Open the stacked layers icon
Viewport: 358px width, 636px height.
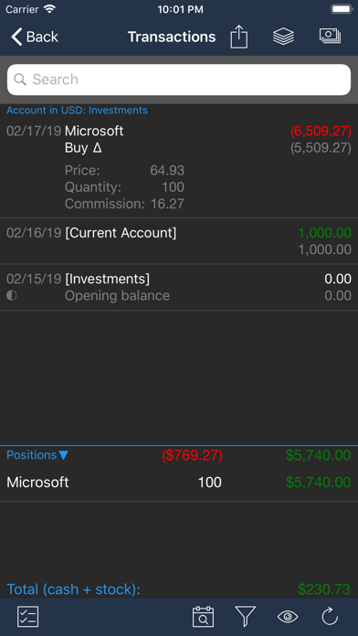coord(283,37)
